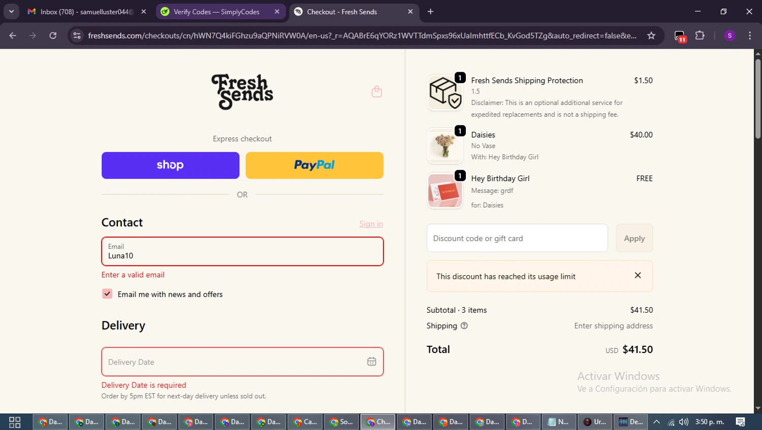Open the Hey Birthday Girl card thumbnail
The width and height of the screenshot is (762, 430).
(445, 190)
